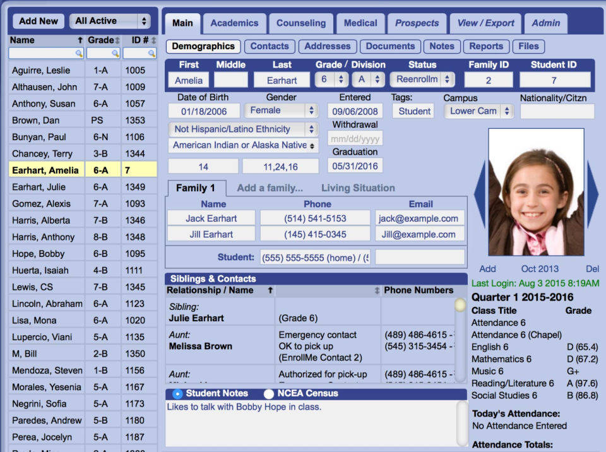This screenshot has width=606, height=452.
Task: Click the Add New button
Action: (39, 21)
